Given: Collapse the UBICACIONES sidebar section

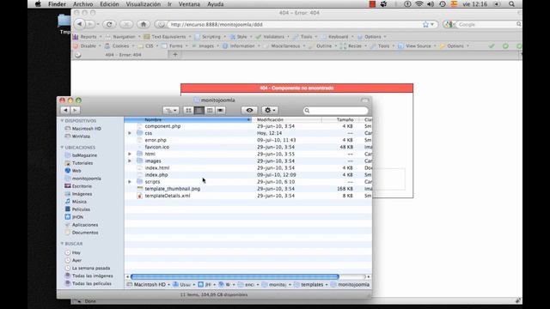Looking at the screenshot, I should pos(62,148).
